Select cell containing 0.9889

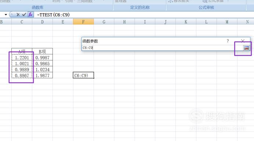pyautogui.click(x=22, y=69)
